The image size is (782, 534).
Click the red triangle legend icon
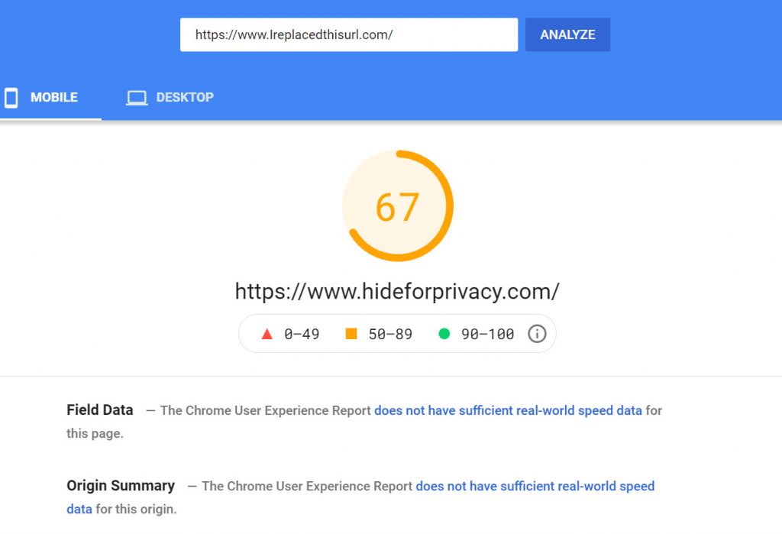[267, 334]
